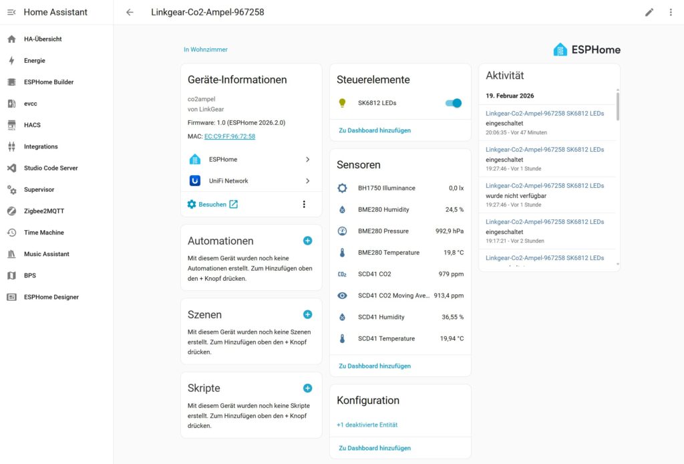Open Zigbee2MQTT in the sidebar
The height and width of the screenshot is (464, 684).
click(x=44, y=211)
